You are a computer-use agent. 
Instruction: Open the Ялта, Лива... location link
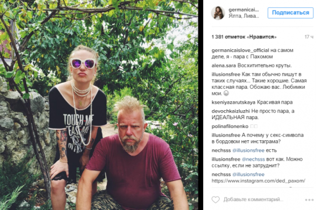pyautogui.click(x=243, y=16)
